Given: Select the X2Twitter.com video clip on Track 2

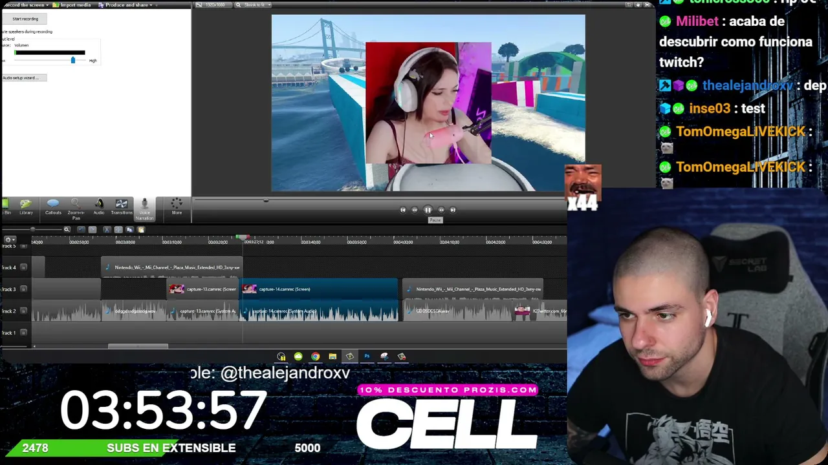Looking at the screenshot, I should coord(541,311).
